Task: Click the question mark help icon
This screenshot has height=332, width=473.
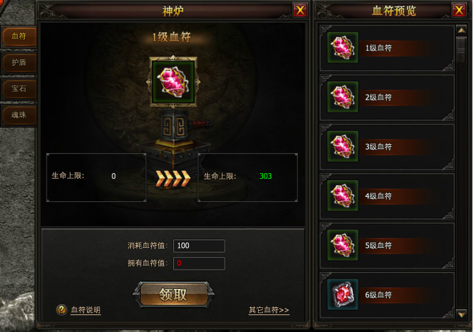Action: pos(62,309)
